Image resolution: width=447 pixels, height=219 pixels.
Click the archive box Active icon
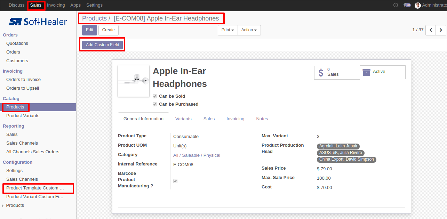(x=366, y=72)
